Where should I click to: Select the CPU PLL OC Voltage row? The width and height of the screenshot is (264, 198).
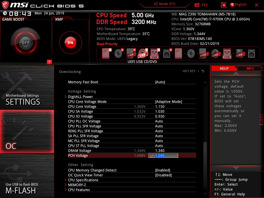[x=132, y=121]
